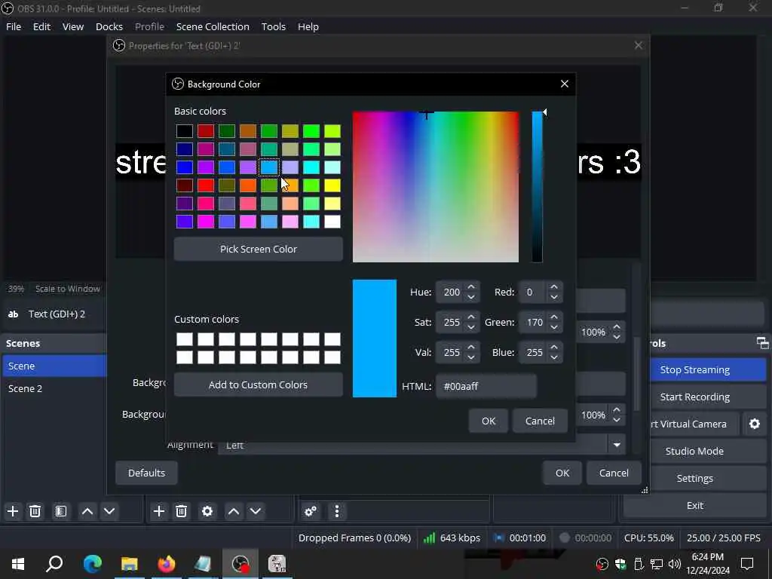
Task: Open source properties gear icon
Action: pos(207,511)
